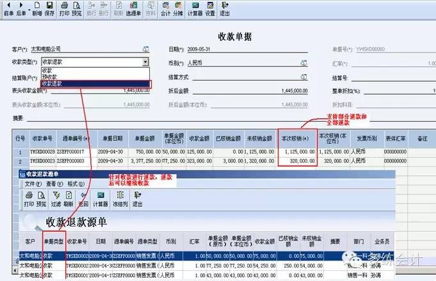
Task: Click the 源单类型 column header in source list
Action: point(147,241)
